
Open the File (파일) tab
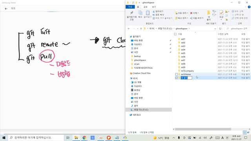tap(130, 7)
